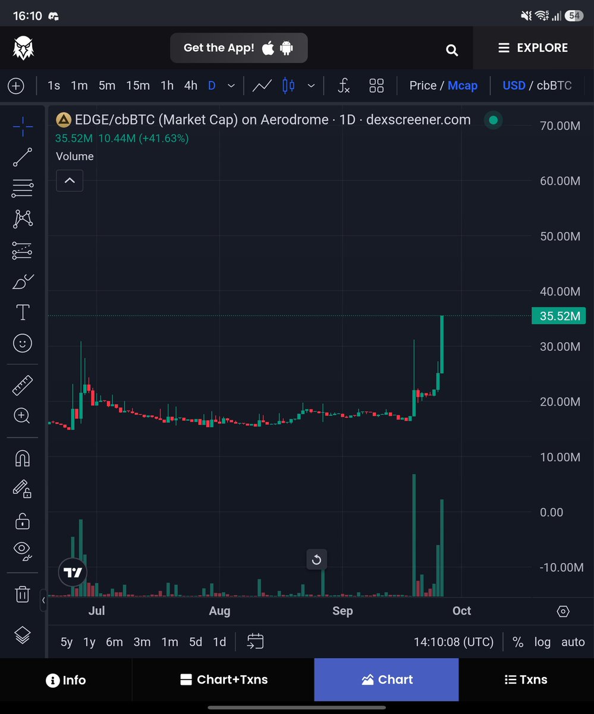Image resolution: width=594 pixels, height=714 pixels.
Task: Select the crosshair cursor tool
Action: [x=23, y=126]
